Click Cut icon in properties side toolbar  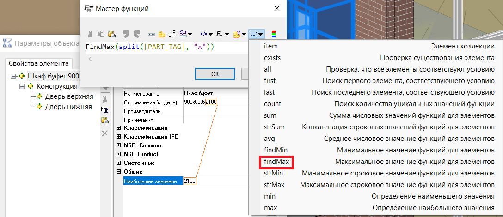104,99
